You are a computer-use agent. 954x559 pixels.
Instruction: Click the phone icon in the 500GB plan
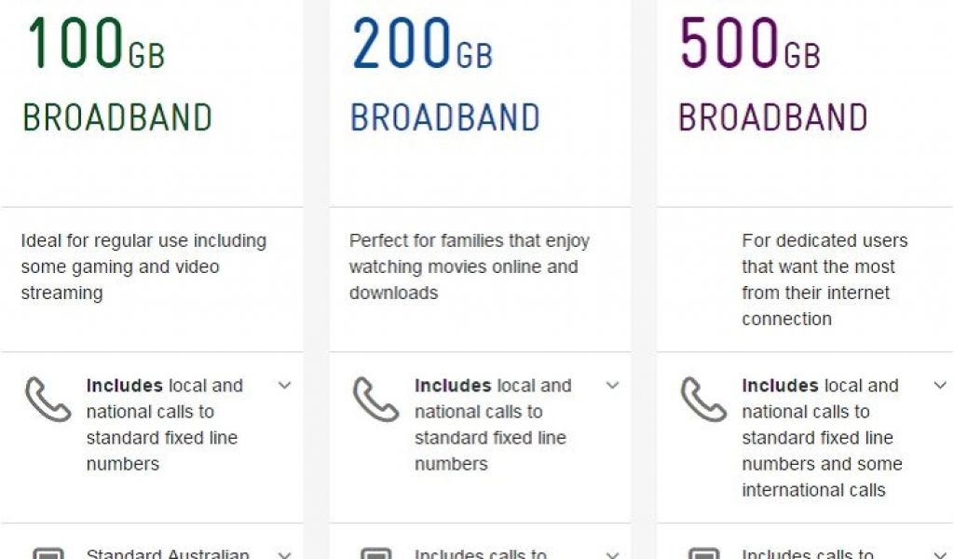click(703, 400)
